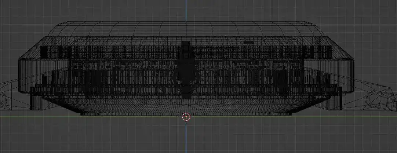Select the circular ring at the model's center
Viewport: 397px width, 153px height.
186,77
